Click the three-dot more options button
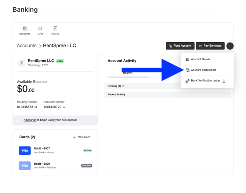Viewport: 246px width, 193px height. click(230, 46)
